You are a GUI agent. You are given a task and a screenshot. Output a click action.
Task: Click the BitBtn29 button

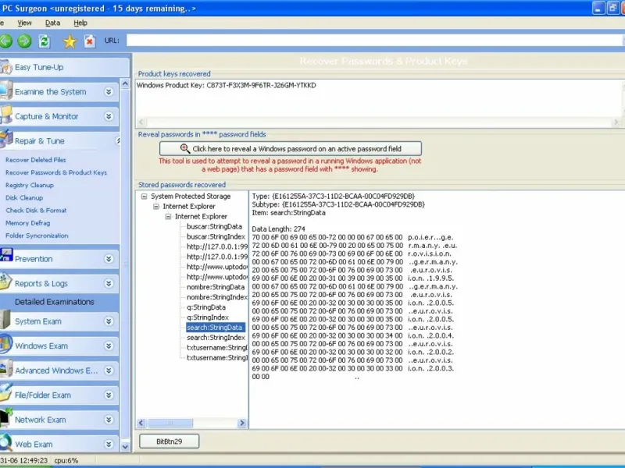(169, 441)
